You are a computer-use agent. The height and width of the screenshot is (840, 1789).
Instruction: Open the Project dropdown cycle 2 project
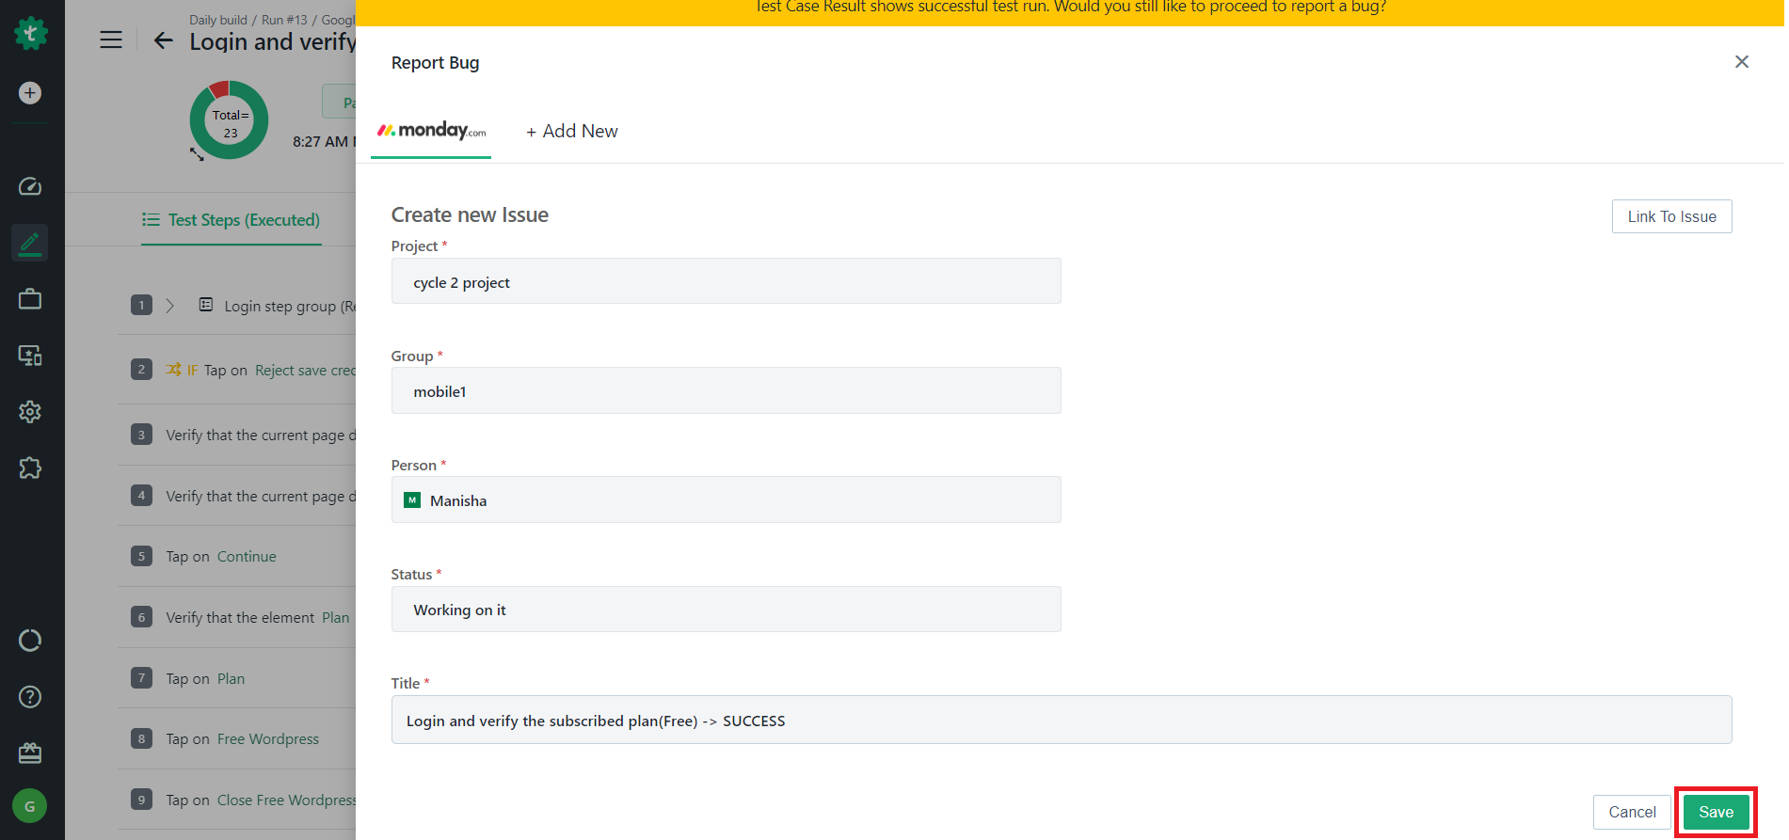tap(726, 281)
